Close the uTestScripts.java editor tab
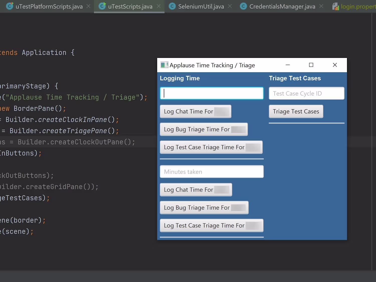Screen dimensions: 376x282 (158, 6)
